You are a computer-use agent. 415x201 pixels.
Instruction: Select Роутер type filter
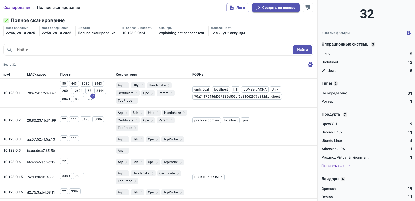327,101
